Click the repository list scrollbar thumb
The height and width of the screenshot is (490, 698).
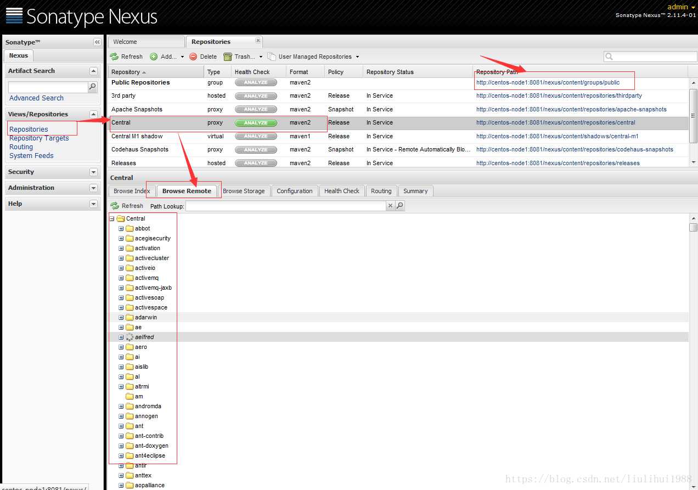(x=693, y=115)
